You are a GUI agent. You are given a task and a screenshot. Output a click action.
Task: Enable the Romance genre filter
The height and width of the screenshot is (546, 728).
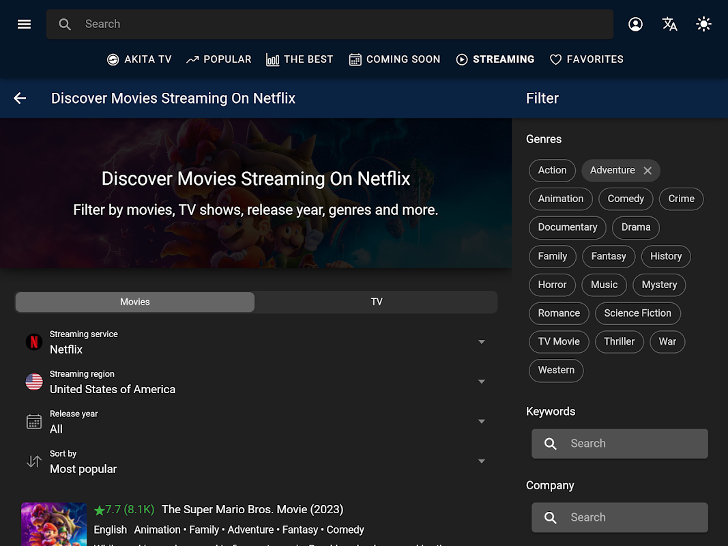tap(559, 313)
